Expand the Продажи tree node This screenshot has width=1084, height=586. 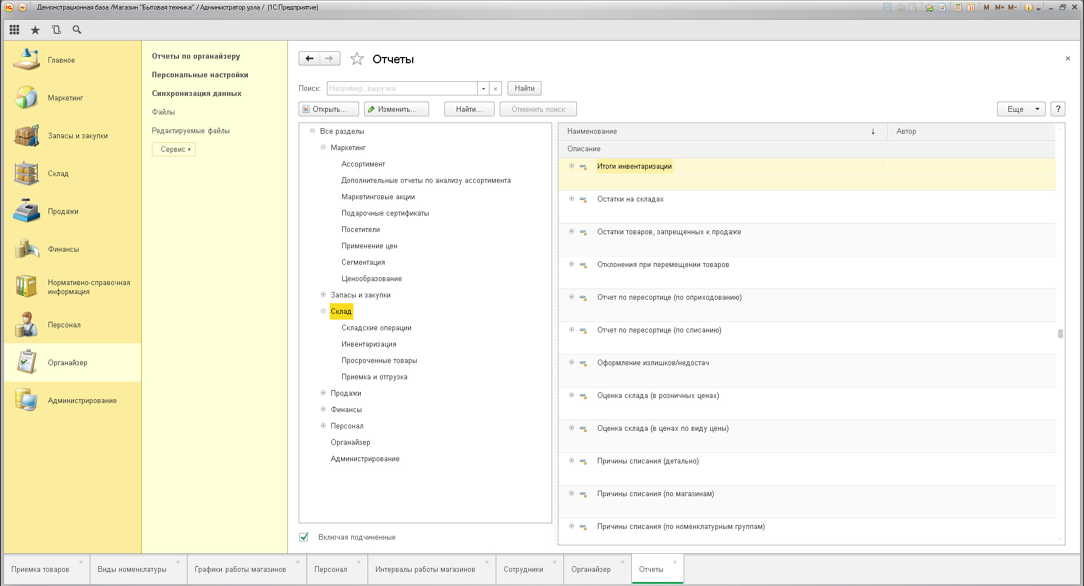pyautogui.click(x=323, y=393)
